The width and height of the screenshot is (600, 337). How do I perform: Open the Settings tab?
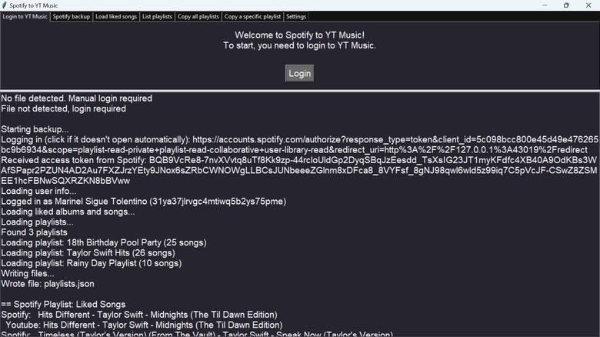[296, 16]
